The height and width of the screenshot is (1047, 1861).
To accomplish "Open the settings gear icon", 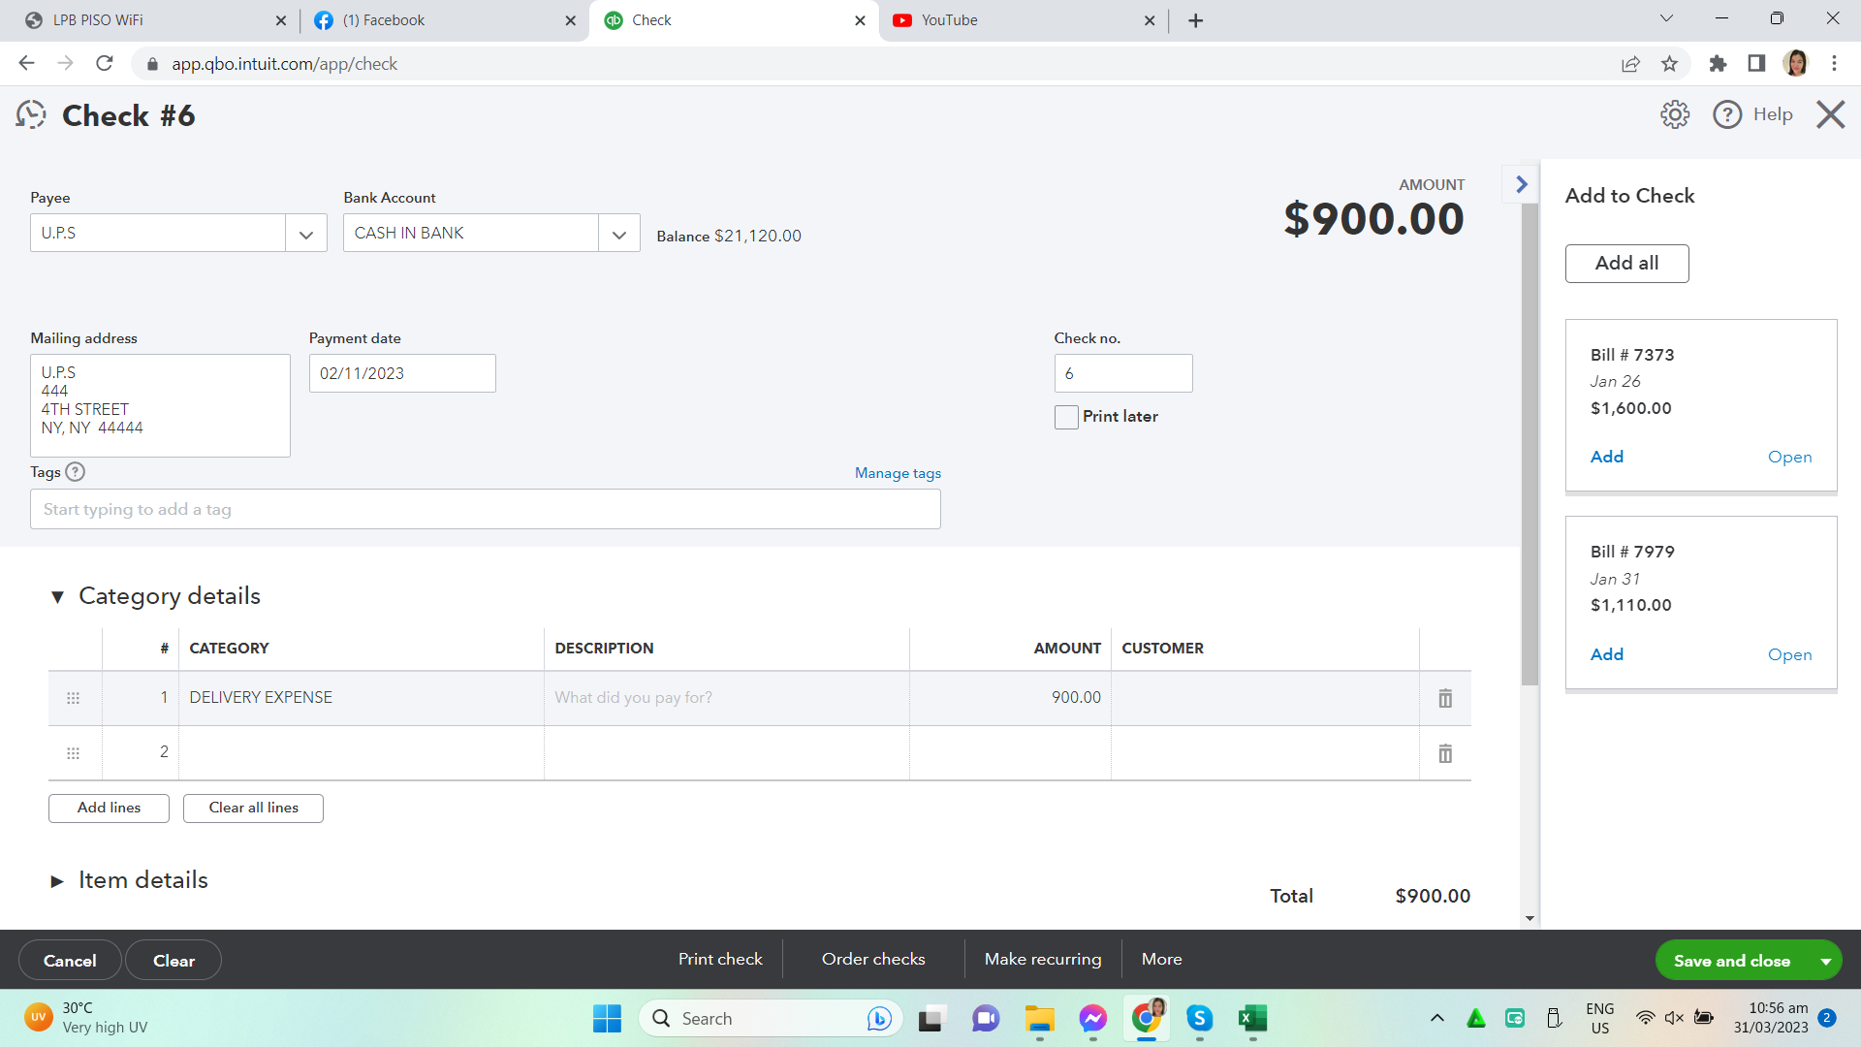I will pos(1674,114).
